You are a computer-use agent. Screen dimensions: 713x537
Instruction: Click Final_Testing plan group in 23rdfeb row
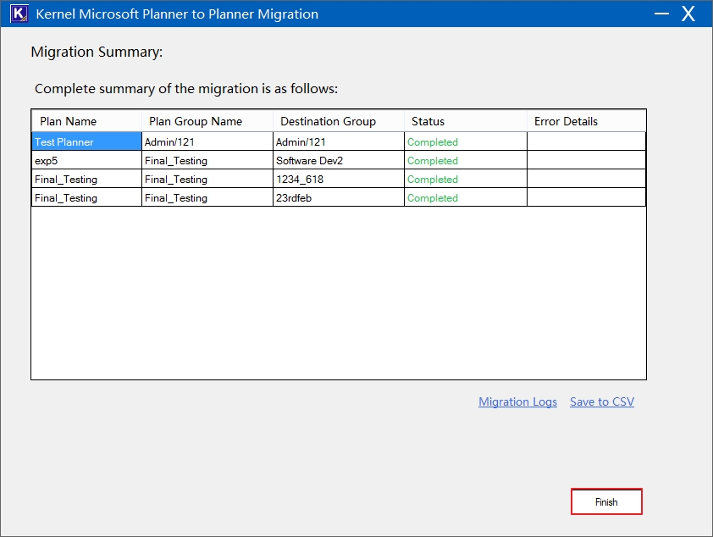point(207,197)
